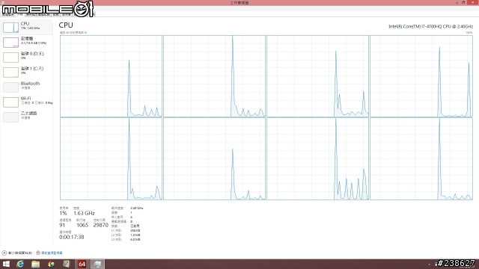
Task: Click the colorful browser taskbar icon
Action: click(51, 264)
